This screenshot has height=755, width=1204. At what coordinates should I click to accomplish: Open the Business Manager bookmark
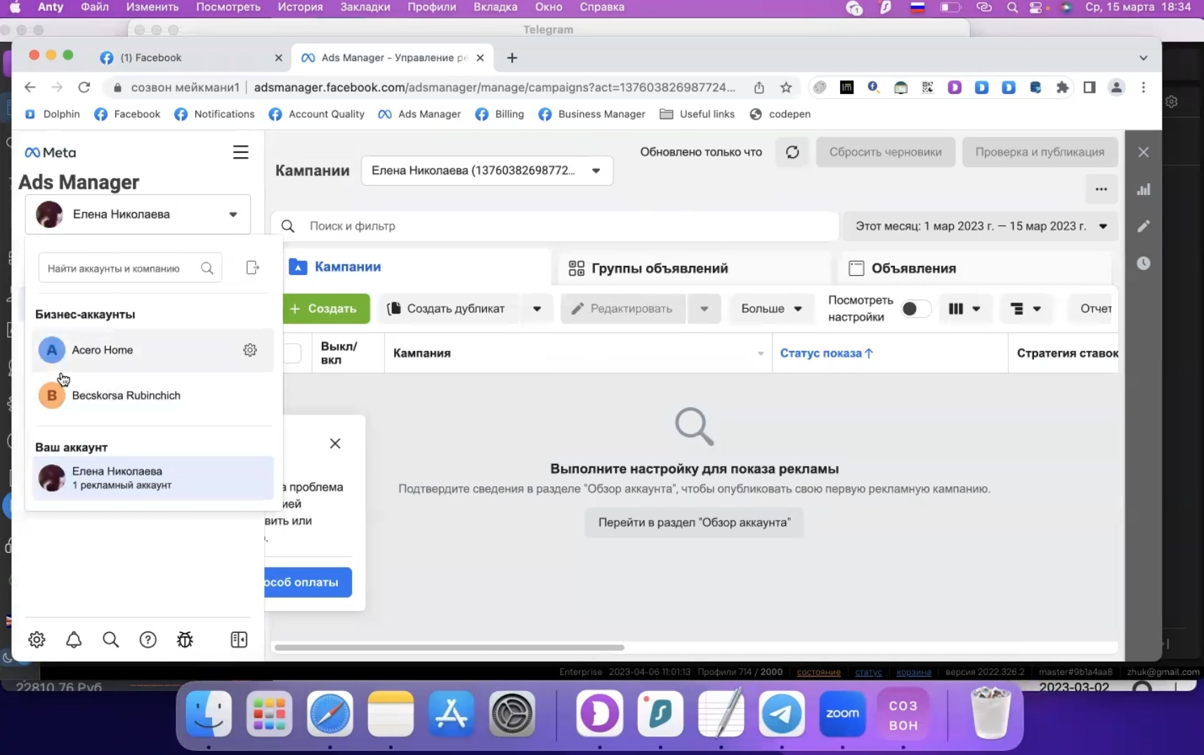[x=591, y=114]
